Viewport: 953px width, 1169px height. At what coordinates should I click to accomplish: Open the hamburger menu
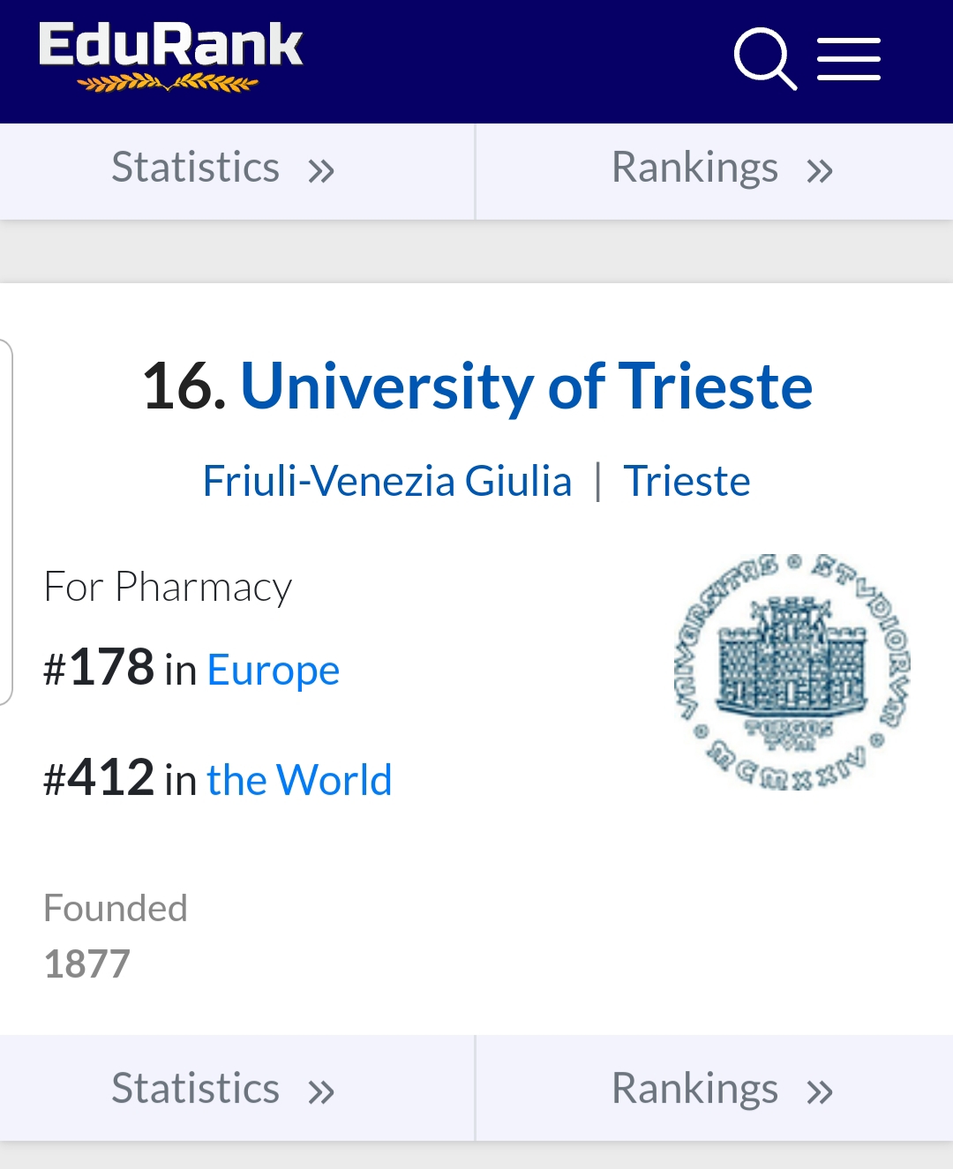849,59
